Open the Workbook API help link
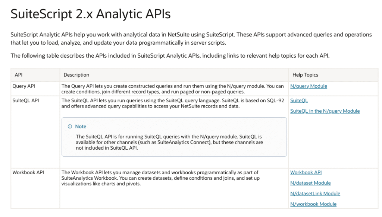This screenshot has width=382, height=217. (x=306, y=172)
